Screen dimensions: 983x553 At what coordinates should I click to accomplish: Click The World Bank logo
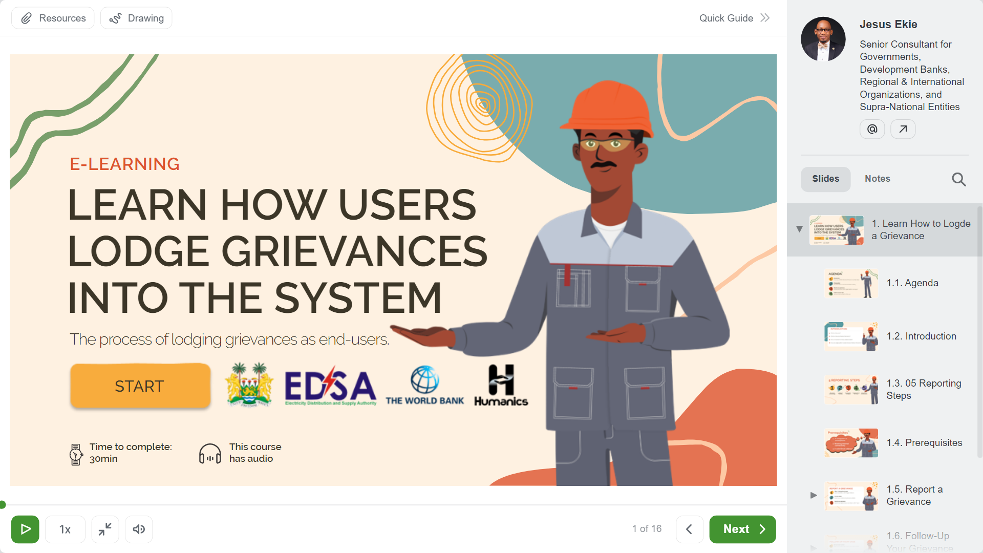tap(424, 386)
